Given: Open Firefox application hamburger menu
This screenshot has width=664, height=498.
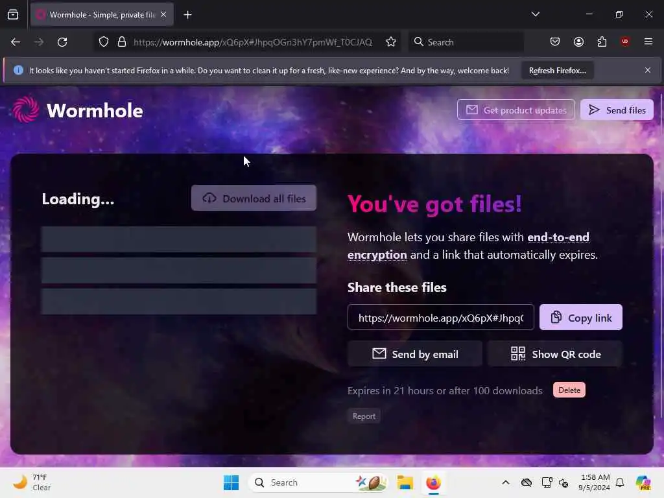Looking at the screenshot, I should click(x=648, y=41).
